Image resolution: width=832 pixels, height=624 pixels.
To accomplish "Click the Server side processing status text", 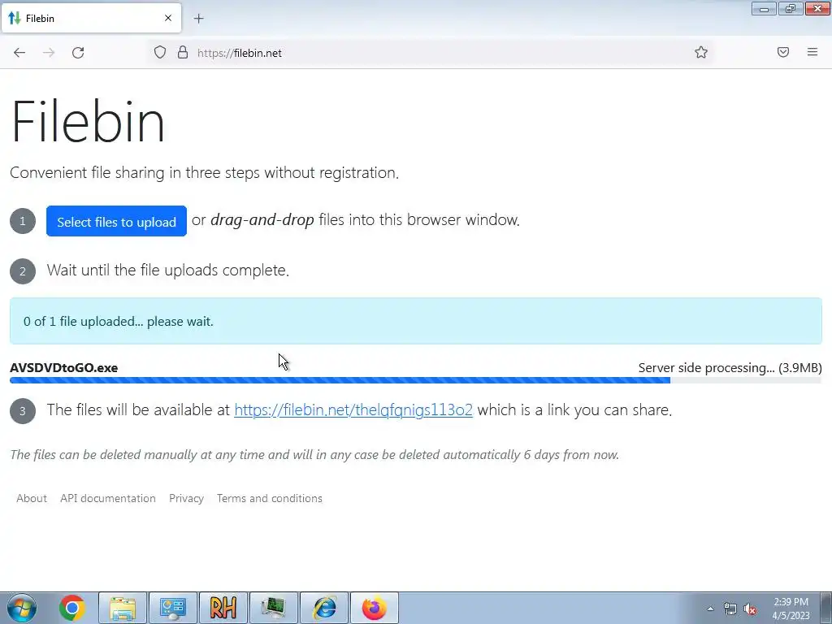I will (730, 368).
